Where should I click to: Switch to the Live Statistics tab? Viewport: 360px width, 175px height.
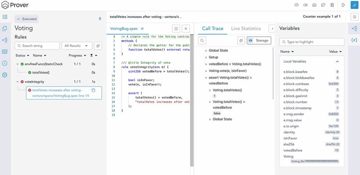coord(246,28)
